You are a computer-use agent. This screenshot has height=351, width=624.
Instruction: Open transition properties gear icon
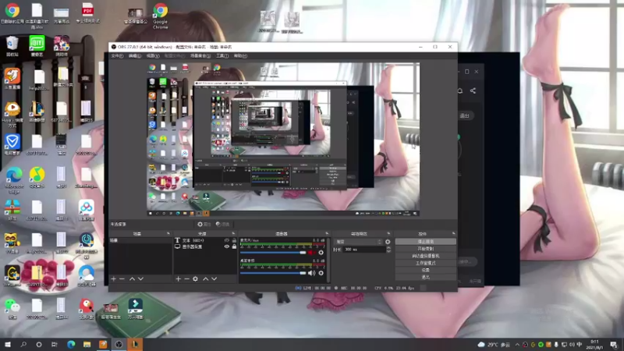pyautogui.click(x=388, y=242)
